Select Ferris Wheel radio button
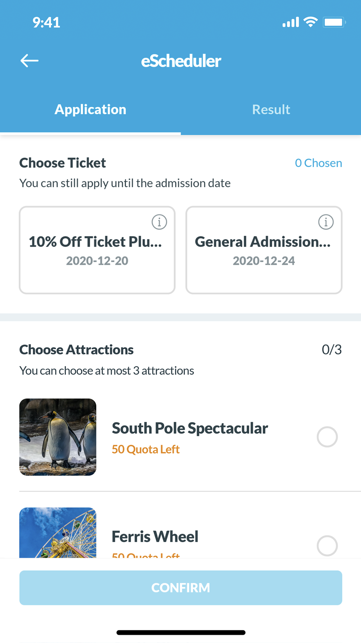This screenshot has height=643, width=361. tap(327, 545)
